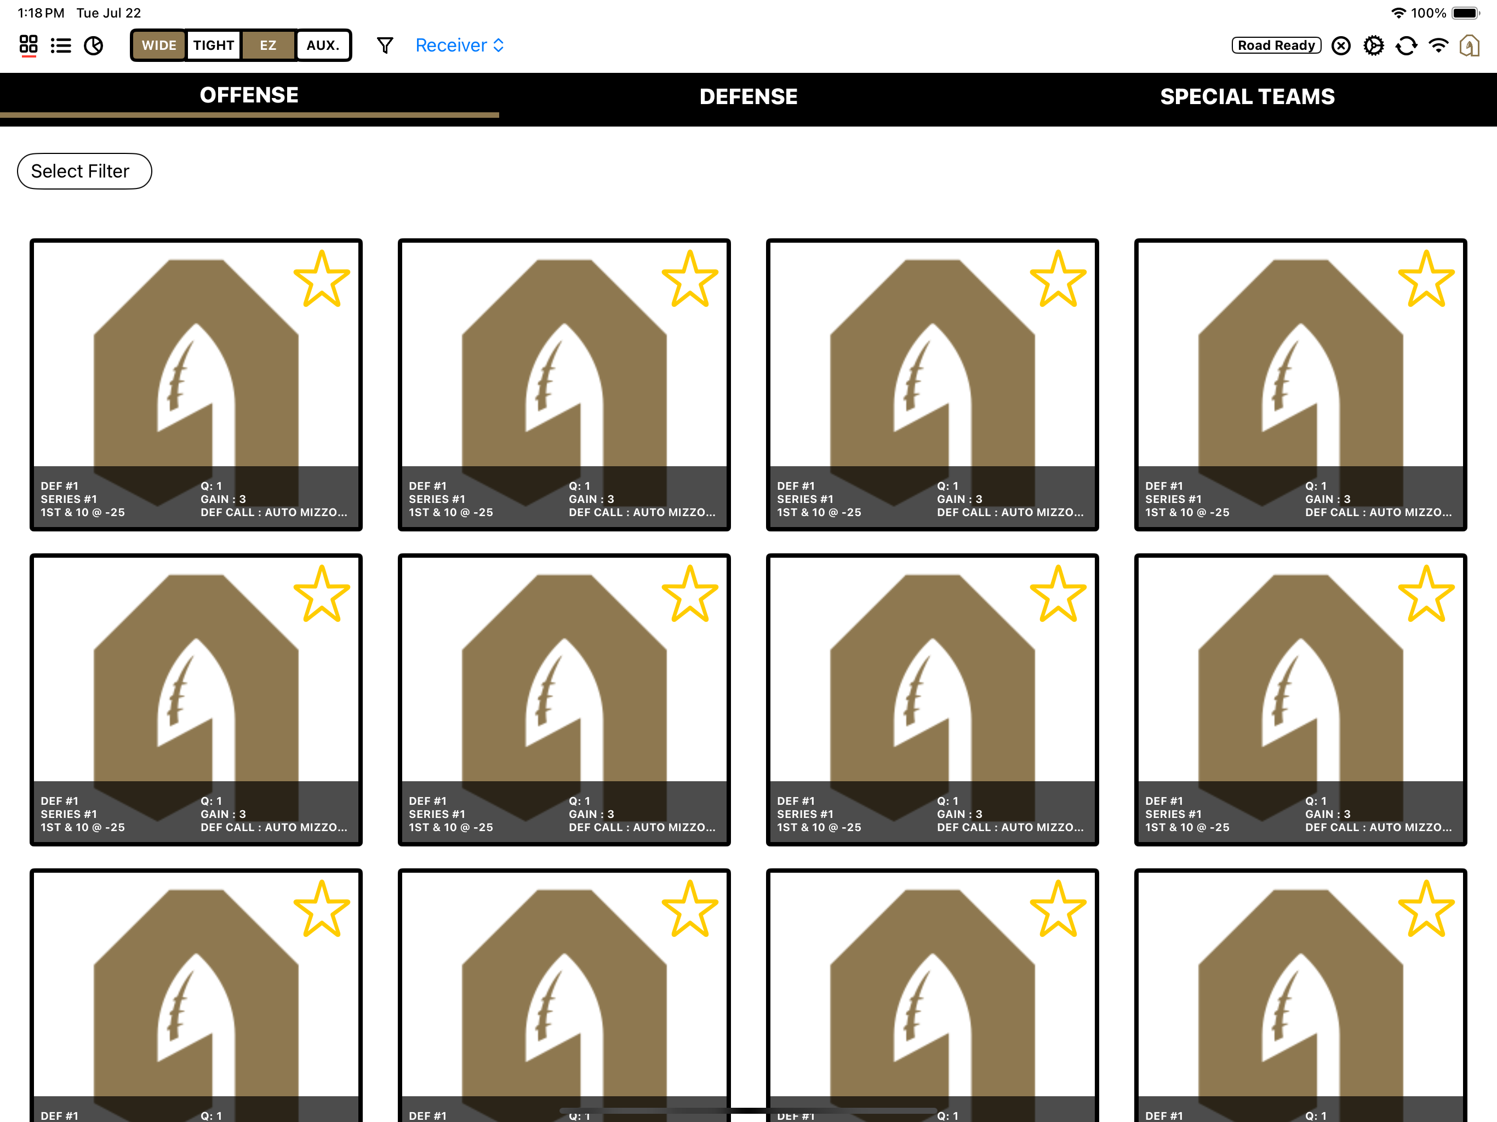
Task: Open the funnel filter icon
Action: [385, 45]
